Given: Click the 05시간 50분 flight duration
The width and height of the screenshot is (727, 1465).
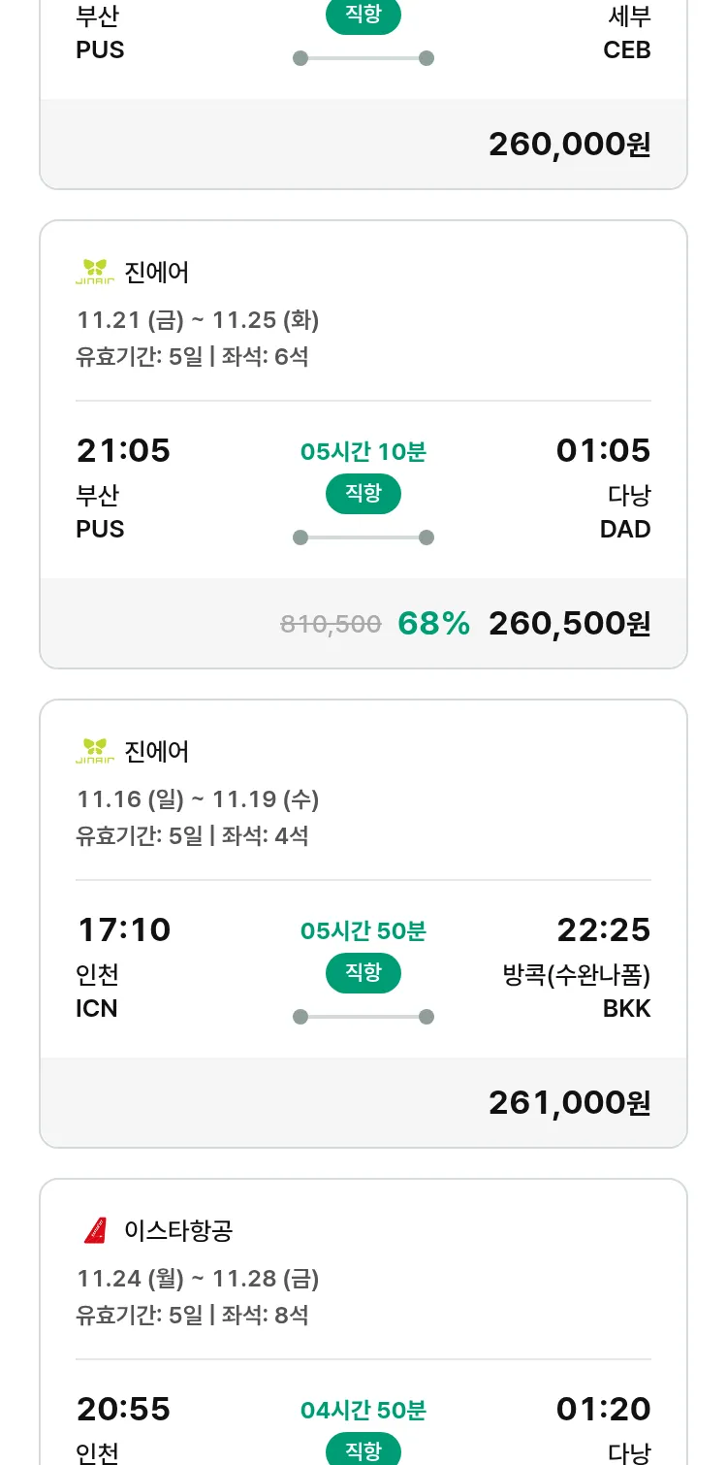Looking at the screenshot, I should point(363,931).
